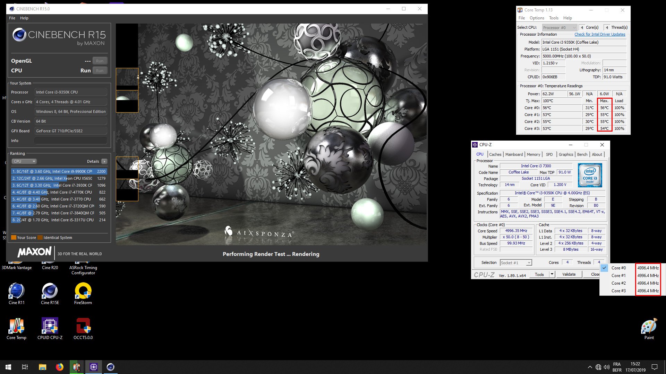Open Core Temp Options menu

[537, 18]
